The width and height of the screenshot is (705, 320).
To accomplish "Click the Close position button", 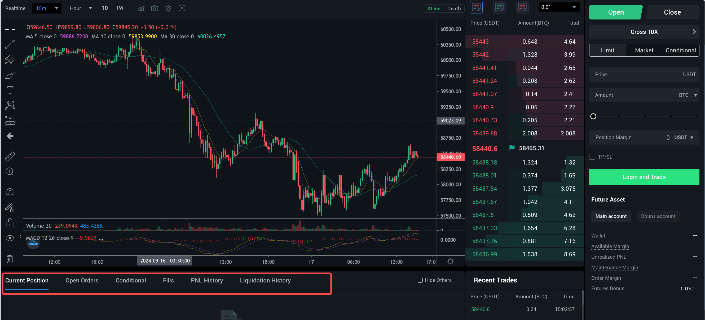I will pyautogui.click(x=672, y=12).
